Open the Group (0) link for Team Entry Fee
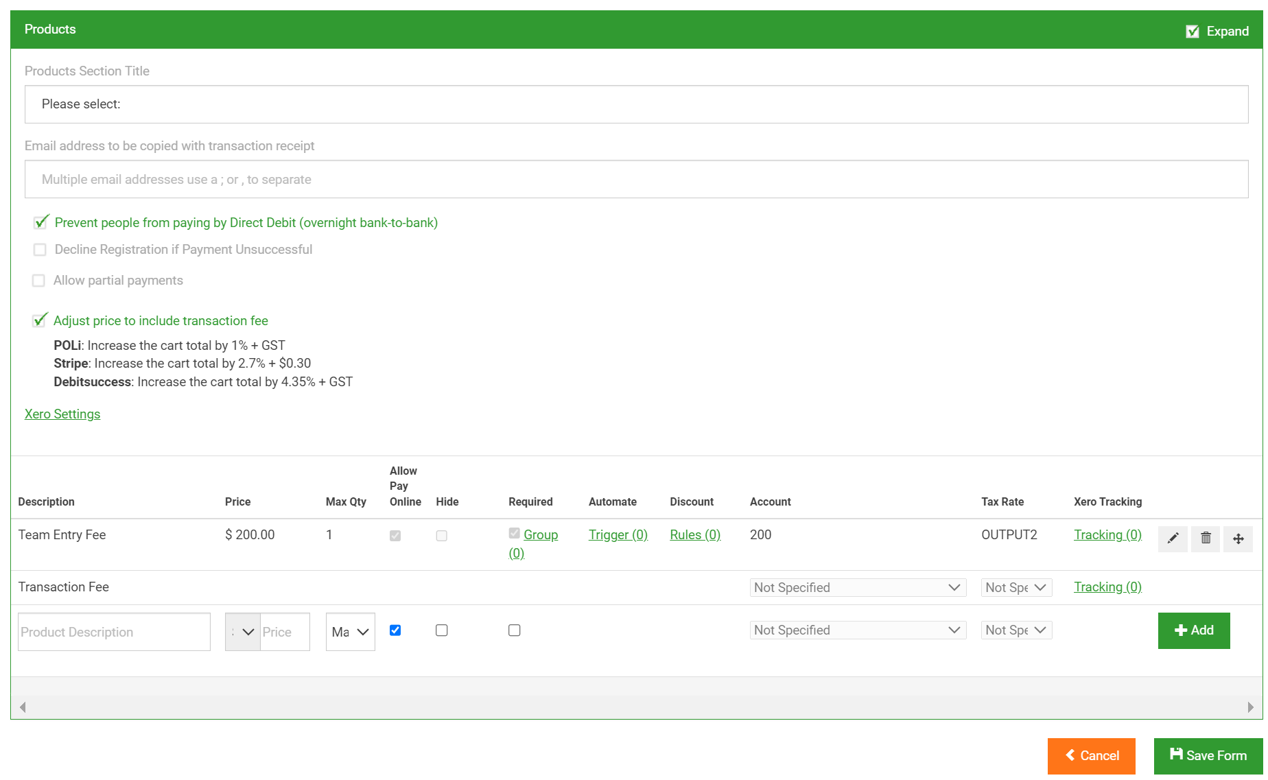This screenshot has width=1268, height=780. (x=541, y=535)
